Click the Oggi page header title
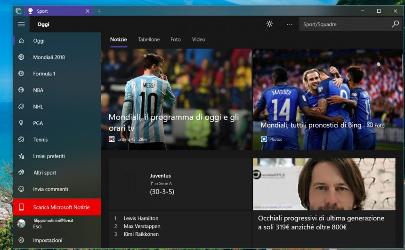The image size is (405, 250). pos(43,24)
